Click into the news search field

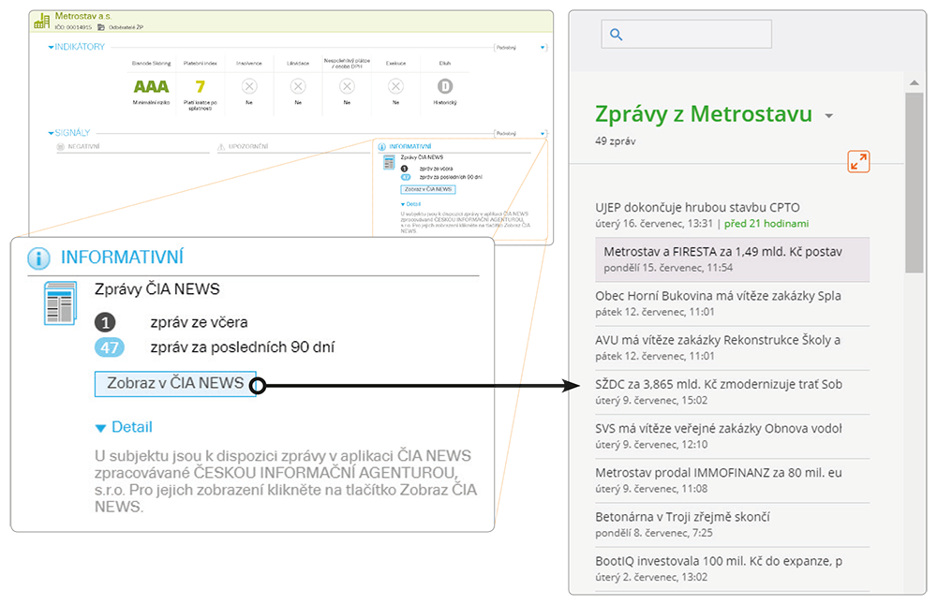coord(687,34)
